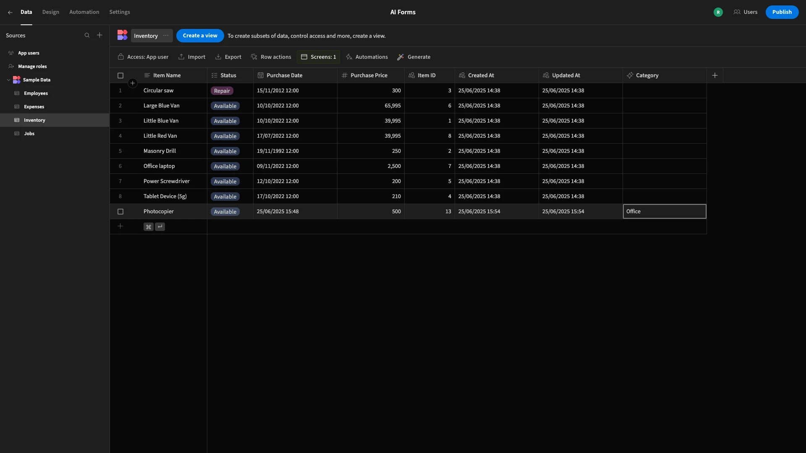This screenshot has width=806, height=453.
Task: Click Create a view button
Action: click(x=200, y=36)
